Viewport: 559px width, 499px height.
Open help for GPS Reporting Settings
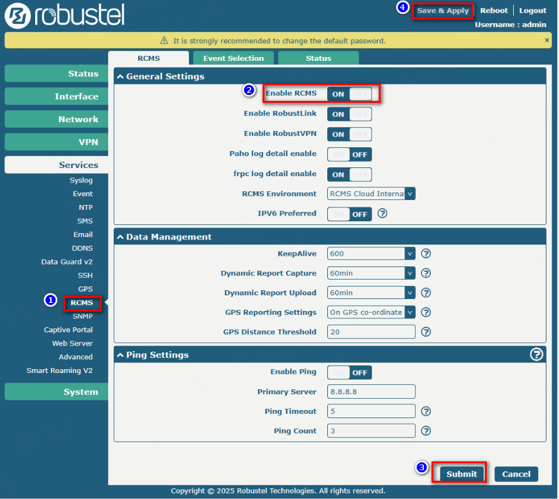426,312
